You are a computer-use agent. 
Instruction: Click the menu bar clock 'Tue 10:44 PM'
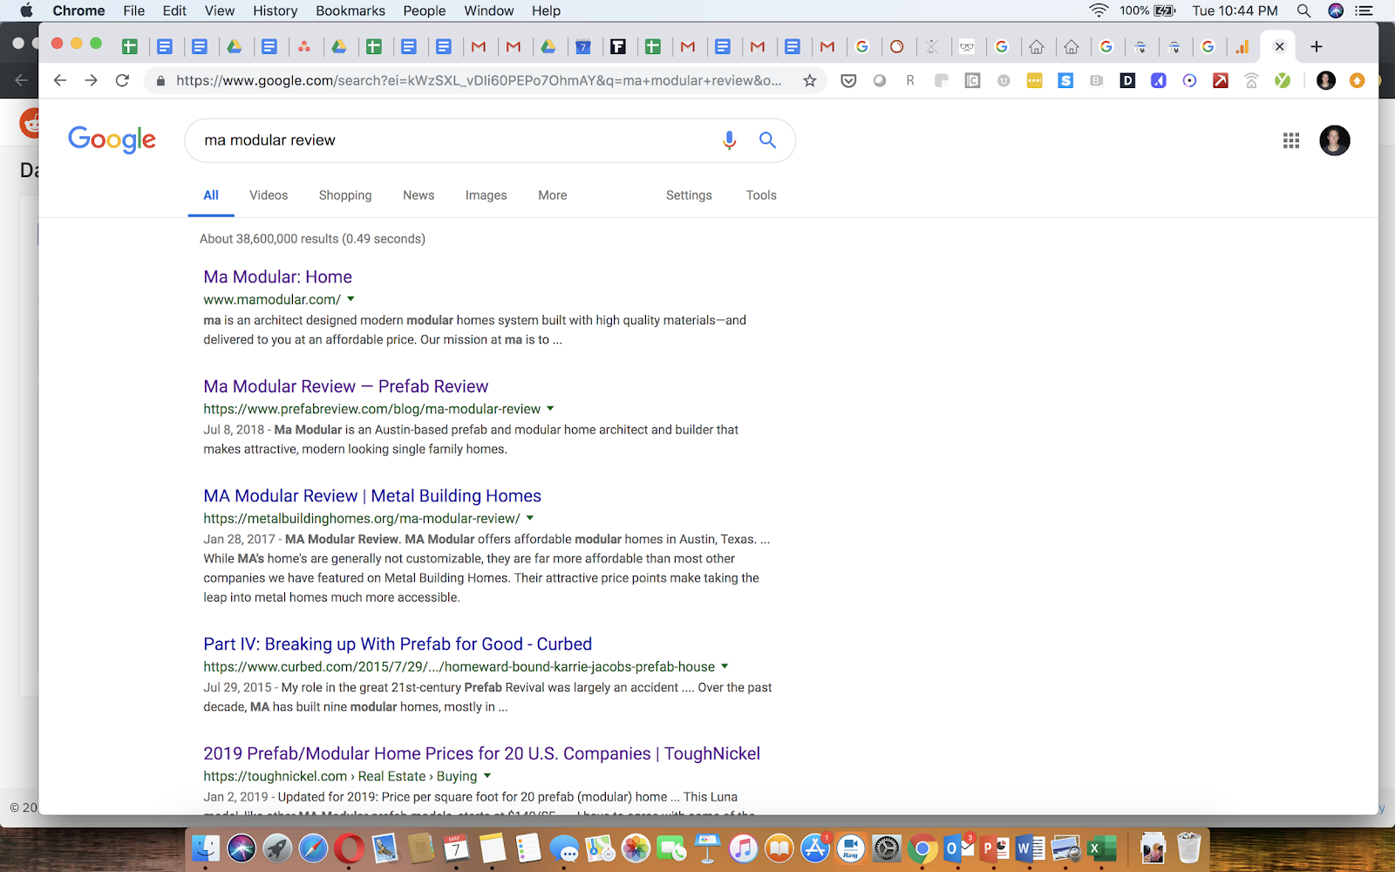tap(1235, 10)
